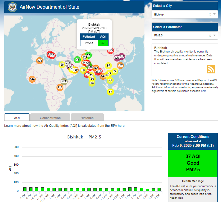The width and height of the screenshot is (221, 202).
Task: Open the Bishkek city combo box
Action: (x=179, y=14)
